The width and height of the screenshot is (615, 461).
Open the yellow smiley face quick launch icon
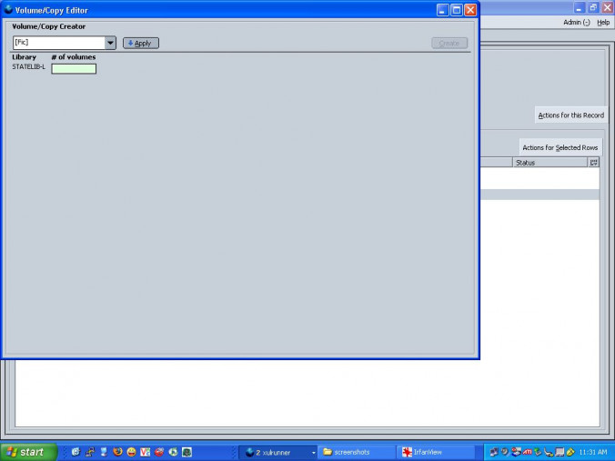pos(131,452)
